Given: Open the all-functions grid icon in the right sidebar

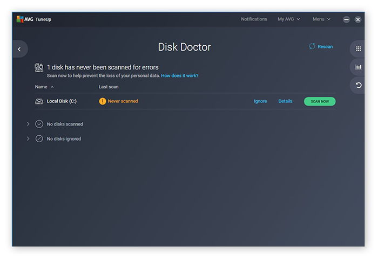Looking at the screenshot, I should pos(358,49).
